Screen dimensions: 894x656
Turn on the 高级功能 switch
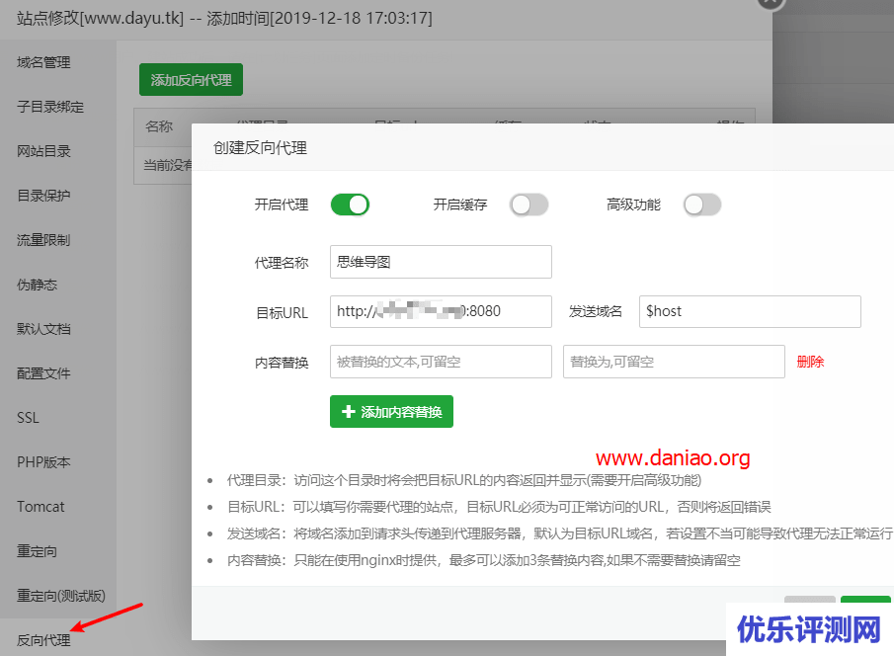coord(702,205)
